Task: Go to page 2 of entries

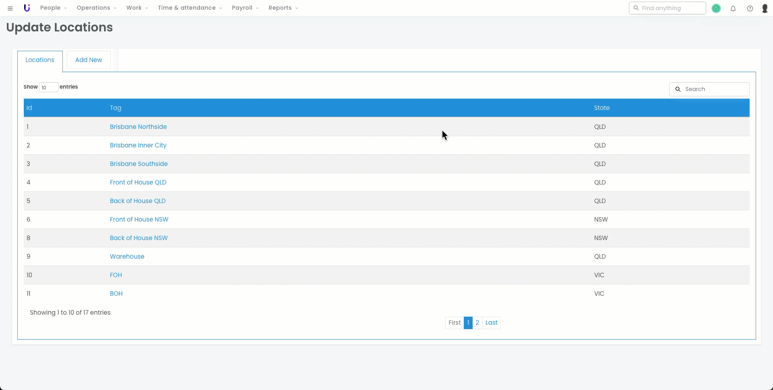Action: [477, 322]
